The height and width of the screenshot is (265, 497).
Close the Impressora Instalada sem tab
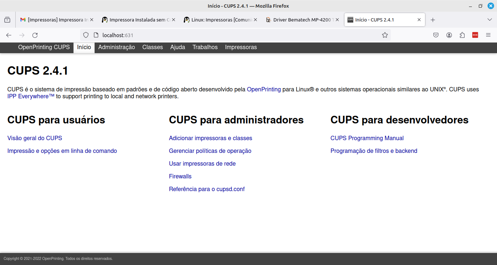click(174, 20)
